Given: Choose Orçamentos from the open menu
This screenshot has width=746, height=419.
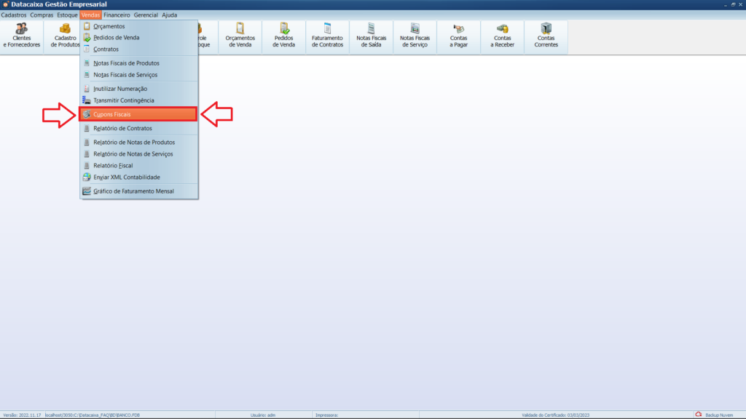Looking at the screenshot, I should (111, 26).
